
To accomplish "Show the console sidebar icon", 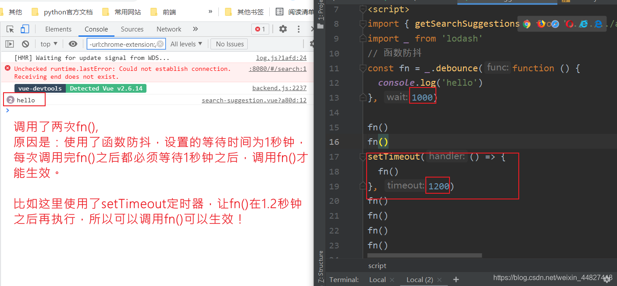I will pos(10,44).
